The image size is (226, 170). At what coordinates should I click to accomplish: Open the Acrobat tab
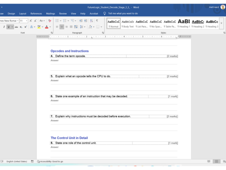(94, 14)
